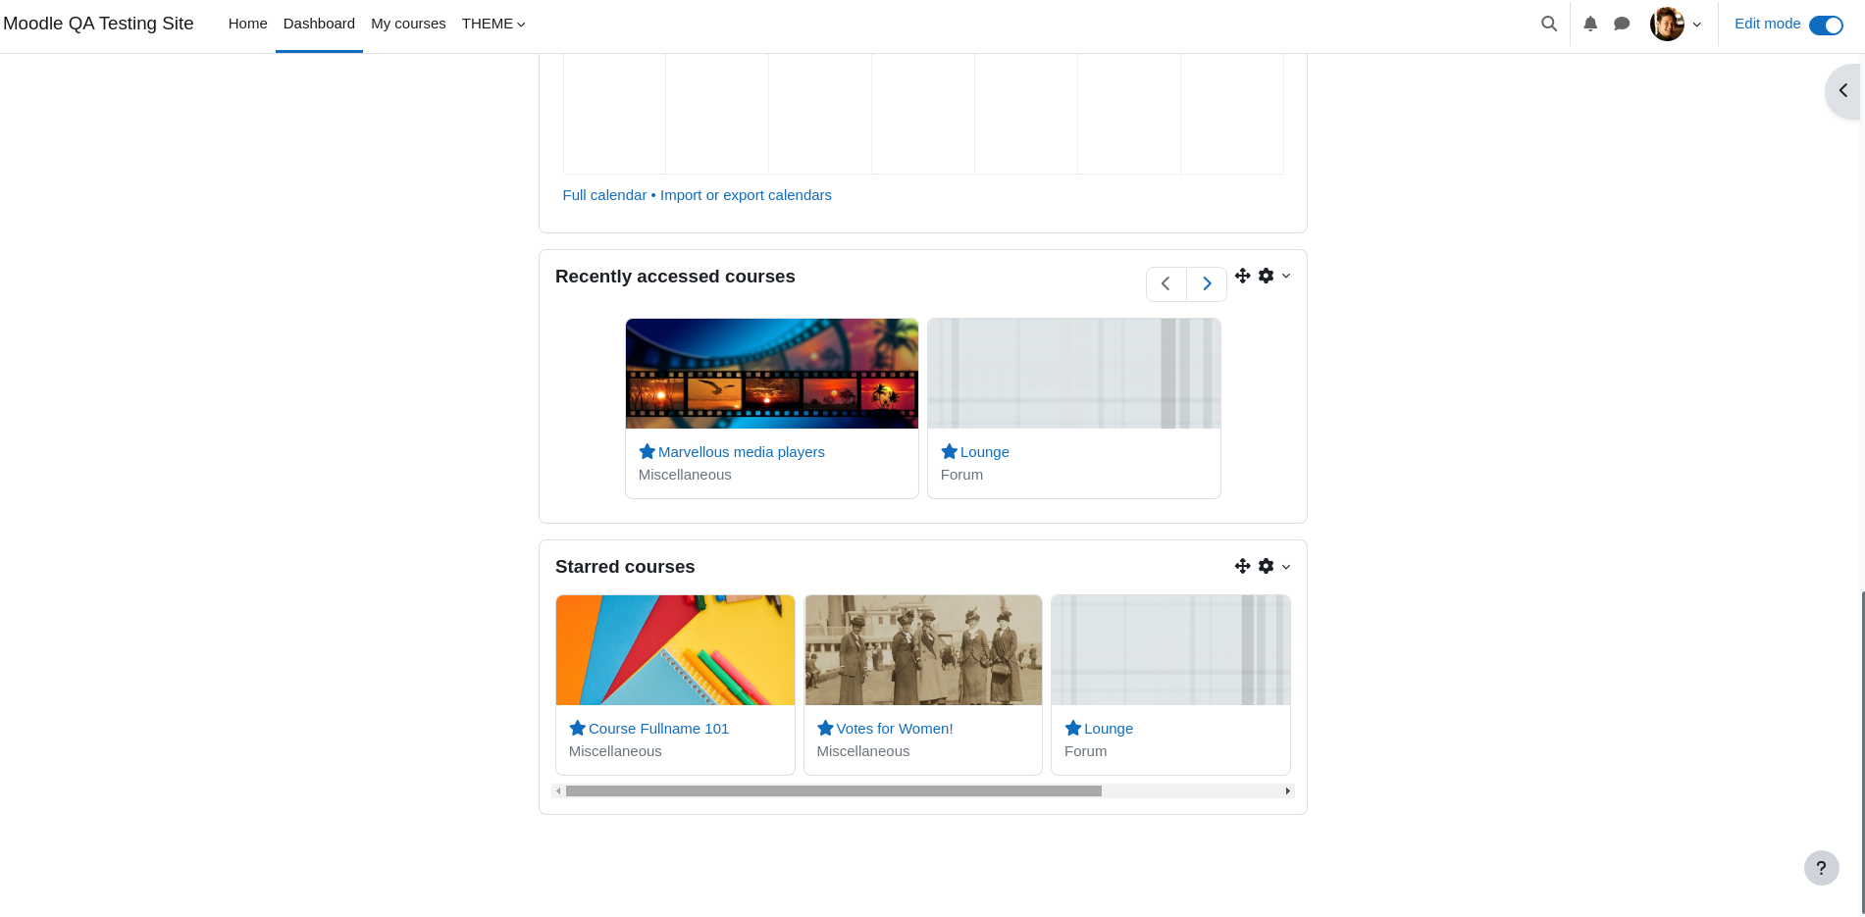Screen dimensions: 1865x917
Task: Open Lounge link in Starred courses
Action: (1109, 729)
